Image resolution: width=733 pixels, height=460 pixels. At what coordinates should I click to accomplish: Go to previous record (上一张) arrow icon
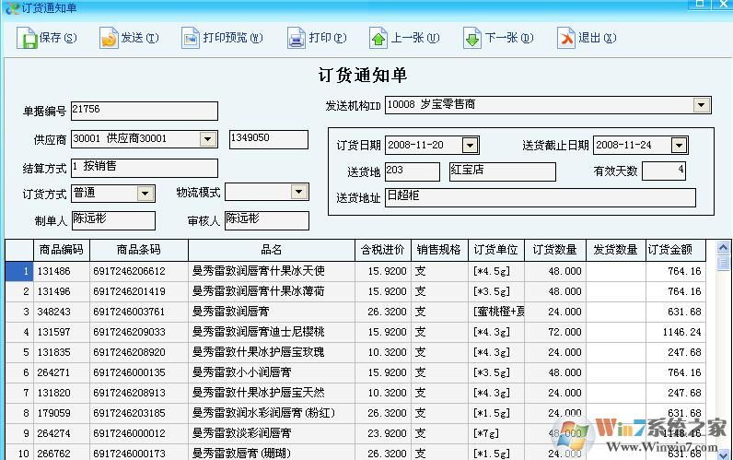click(378, 39)
